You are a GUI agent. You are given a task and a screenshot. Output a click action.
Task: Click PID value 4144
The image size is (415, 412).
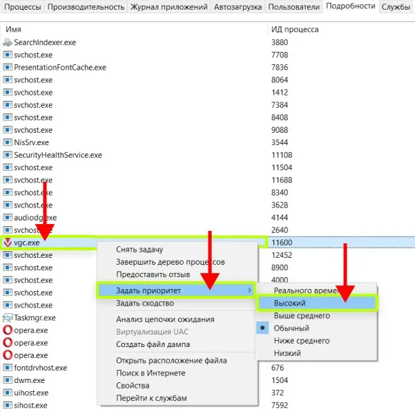280,218
